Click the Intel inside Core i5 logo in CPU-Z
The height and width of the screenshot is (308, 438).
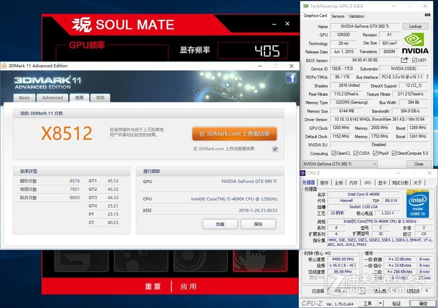coord(417,203)
